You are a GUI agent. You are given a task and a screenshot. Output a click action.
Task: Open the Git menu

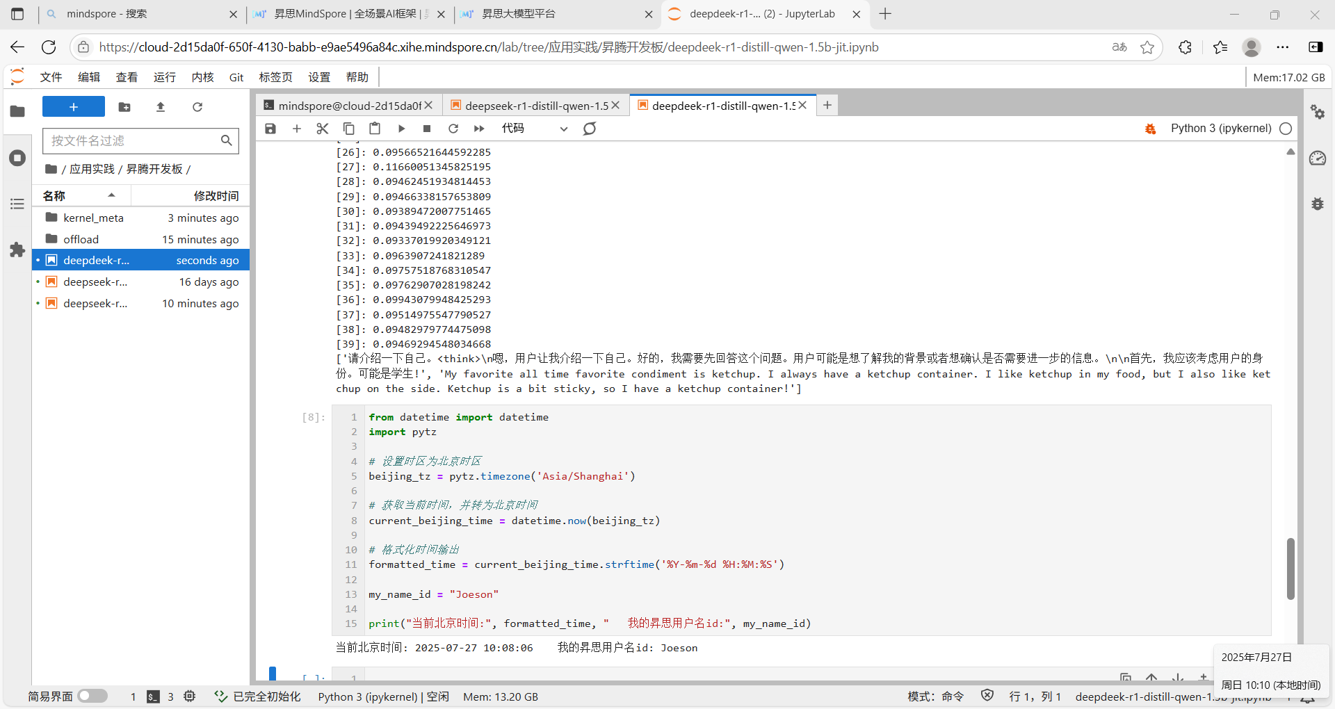pos(236,77)
